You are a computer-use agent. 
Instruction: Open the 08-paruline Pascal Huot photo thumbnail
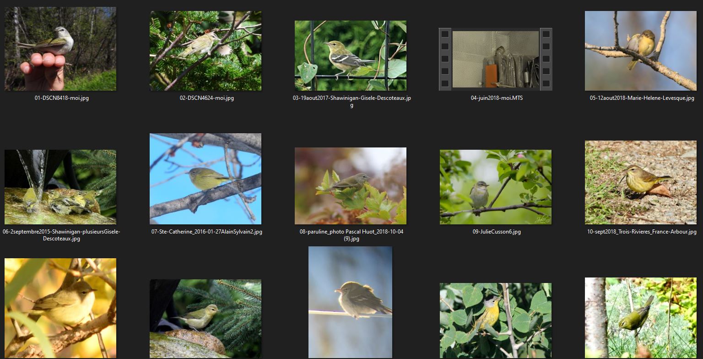coord(351,185)
